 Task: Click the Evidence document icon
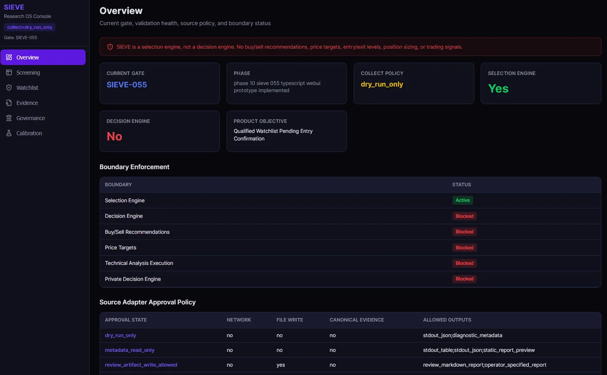(9, 103)
